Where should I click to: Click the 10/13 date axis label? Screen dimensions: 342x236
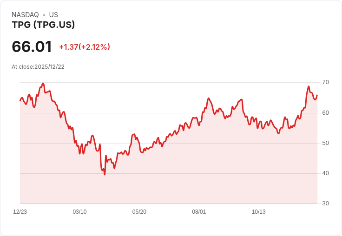click(x=258, y=212)
